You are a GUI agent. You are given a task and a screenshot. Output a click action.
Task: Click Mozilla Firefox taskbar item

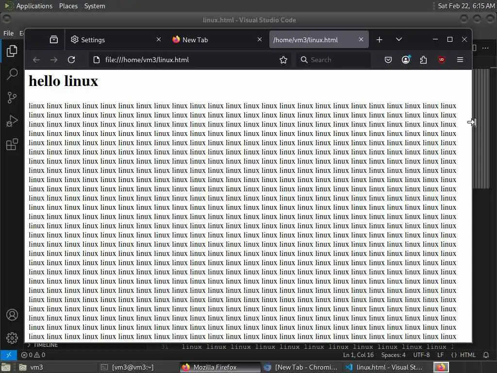220,367
